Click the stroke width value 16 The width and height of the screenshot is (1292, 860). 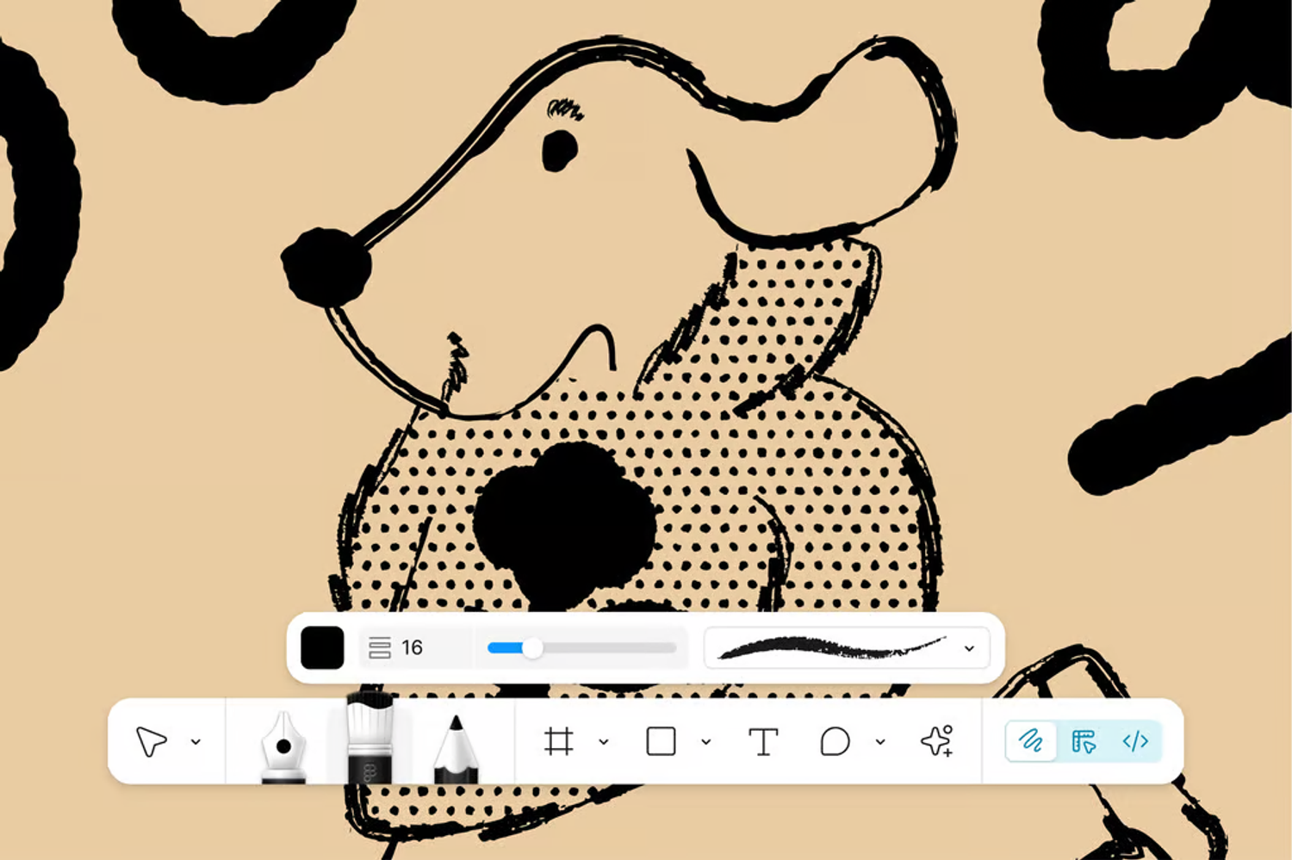[x=412, y=648]
